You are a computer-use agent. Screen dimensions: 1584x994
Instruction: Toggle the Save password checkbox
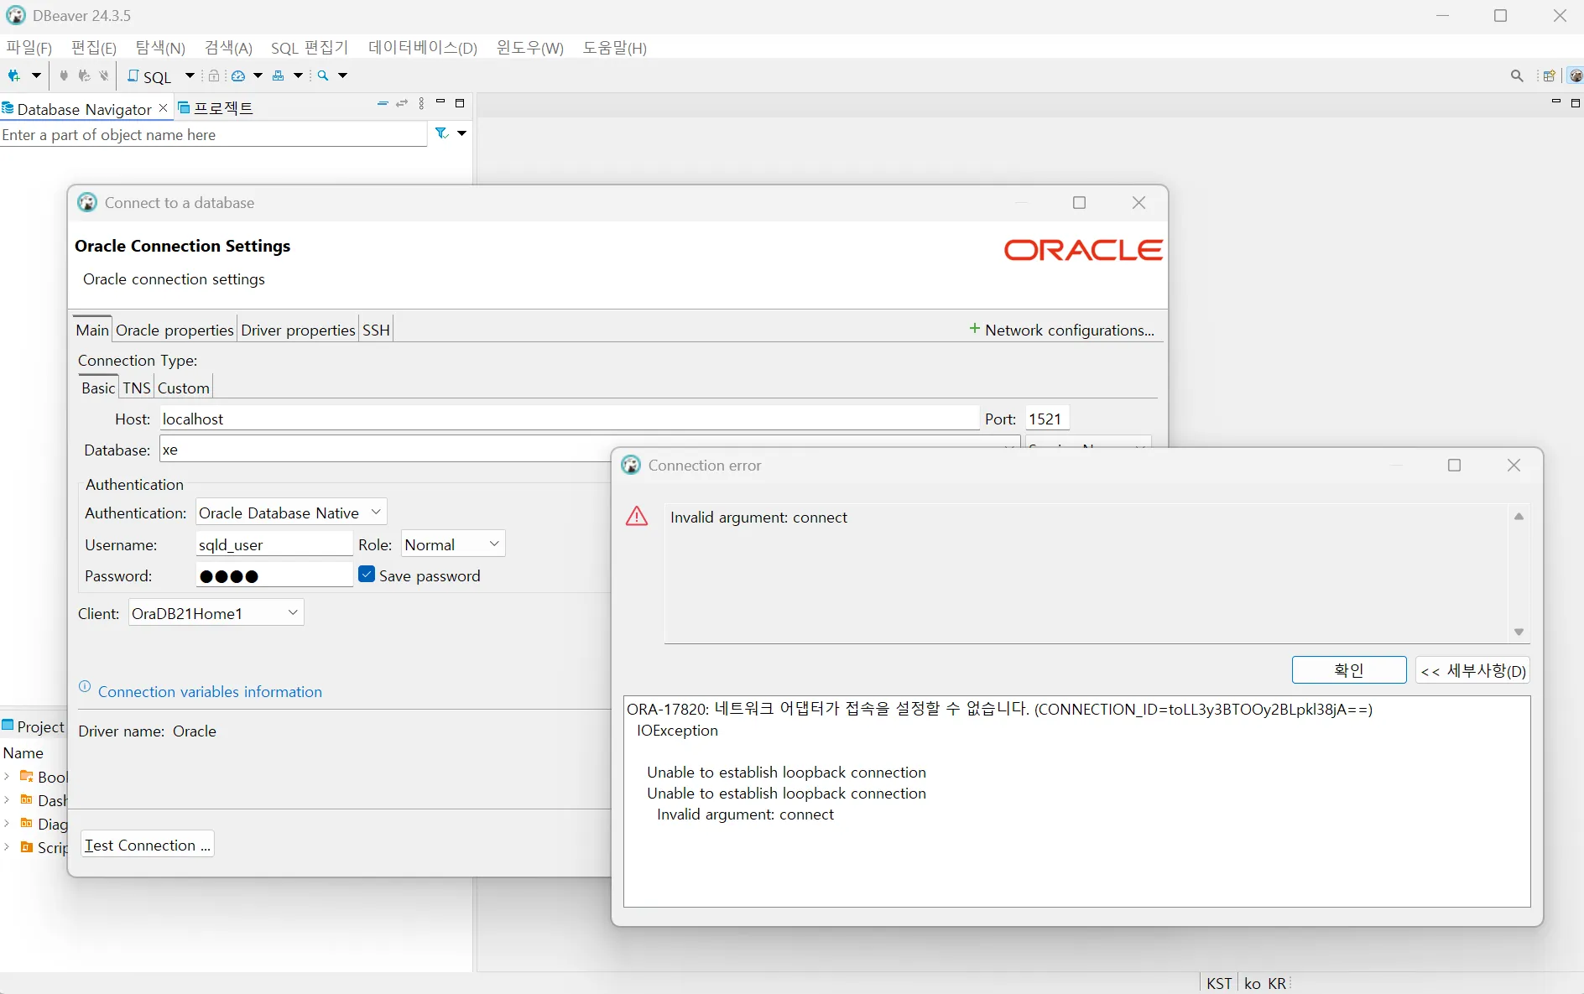(x=367, y=575)
